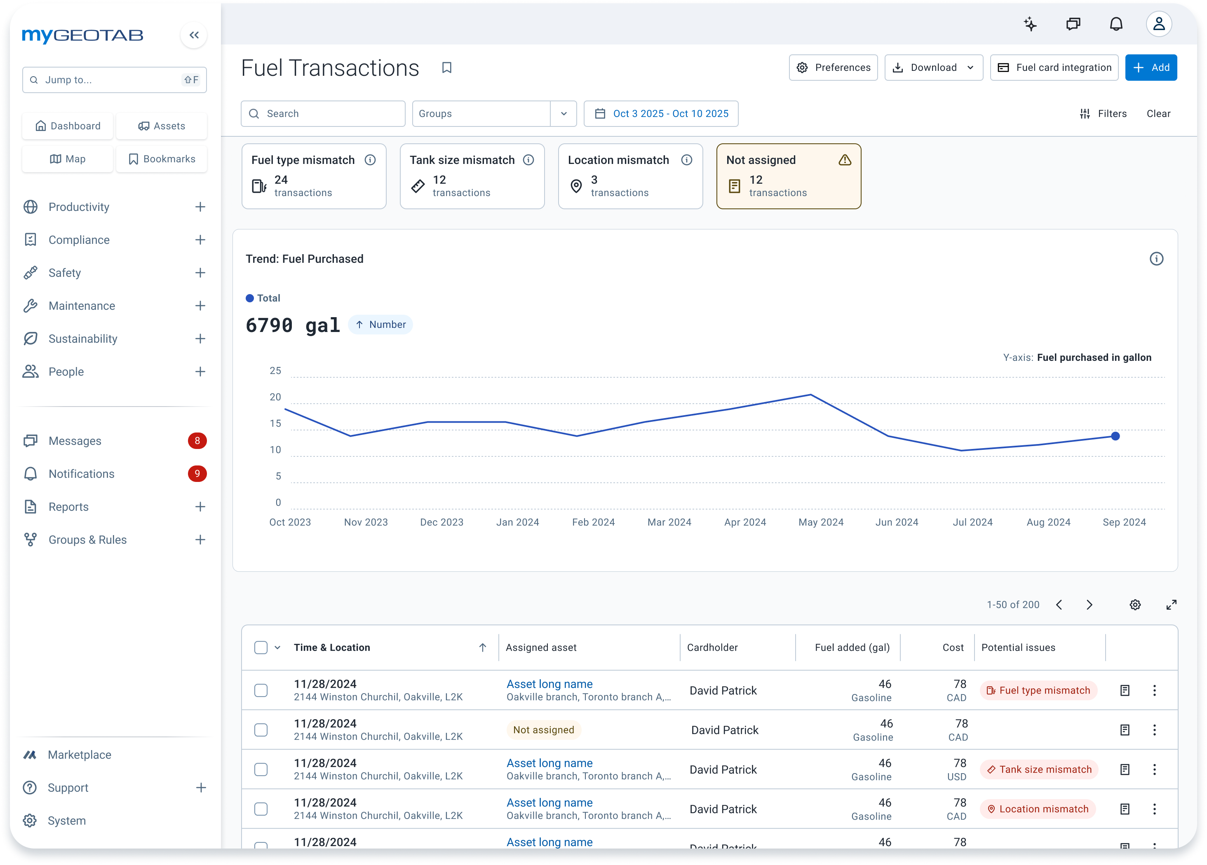Screen dimensions: 1207x865
Task: Select the Not assigned row checkbox
Action: coord(261,730)
